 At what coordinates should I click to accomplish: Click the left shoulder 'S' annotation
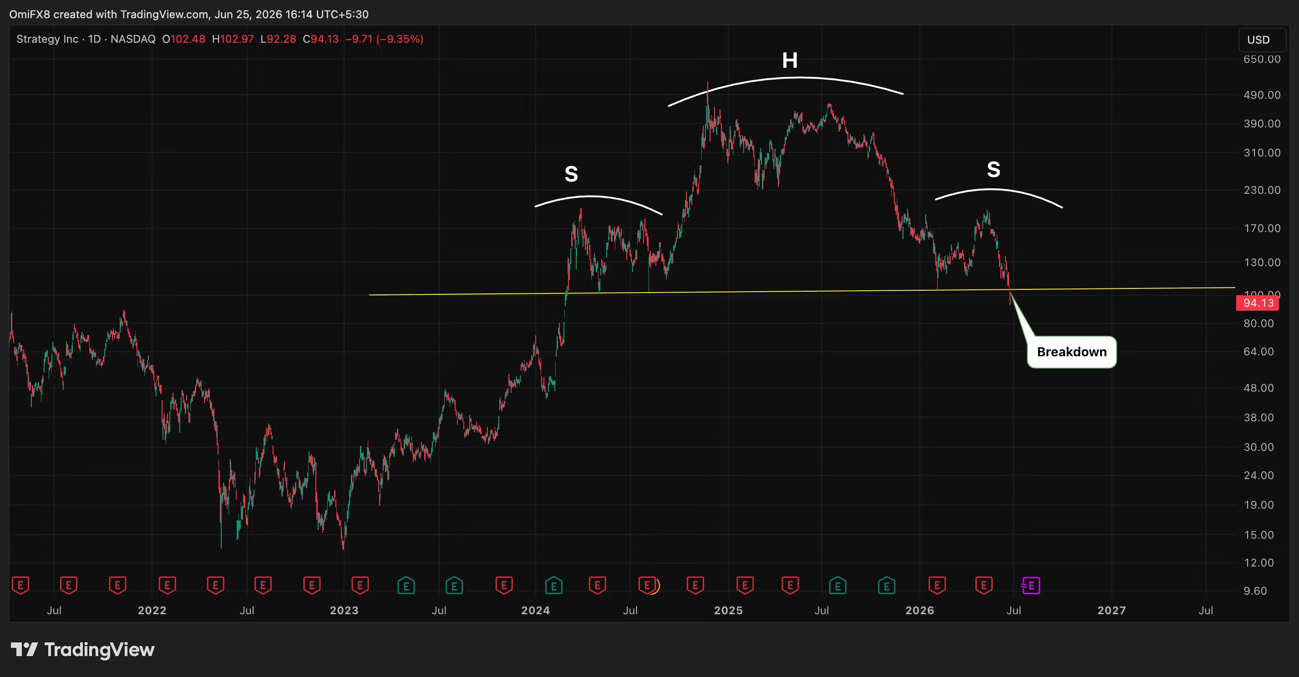tap(571, 174)
